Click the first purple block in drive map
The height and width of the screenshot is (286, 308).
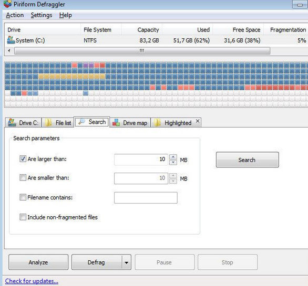pos(86,65)
